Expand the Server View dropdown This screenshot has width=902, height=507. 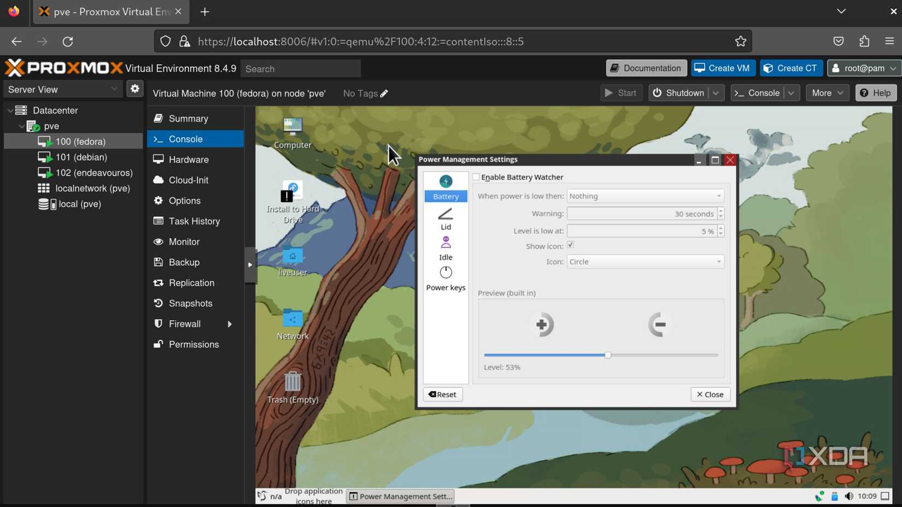point(63,89)
